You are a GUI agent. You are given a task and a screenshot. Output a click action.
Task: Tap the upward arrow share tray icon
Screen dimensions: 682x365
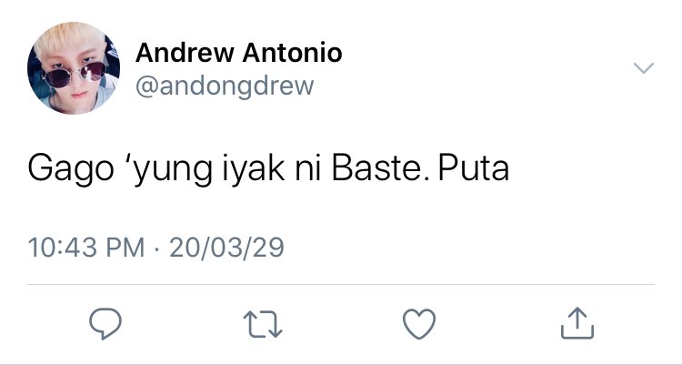click(577, 323)
